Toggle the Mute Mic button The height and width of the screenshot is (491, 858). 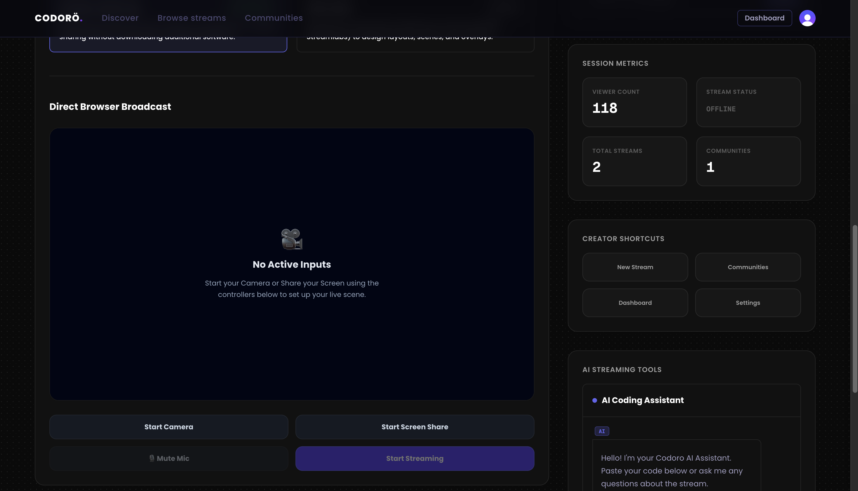(x=169, y=458)
